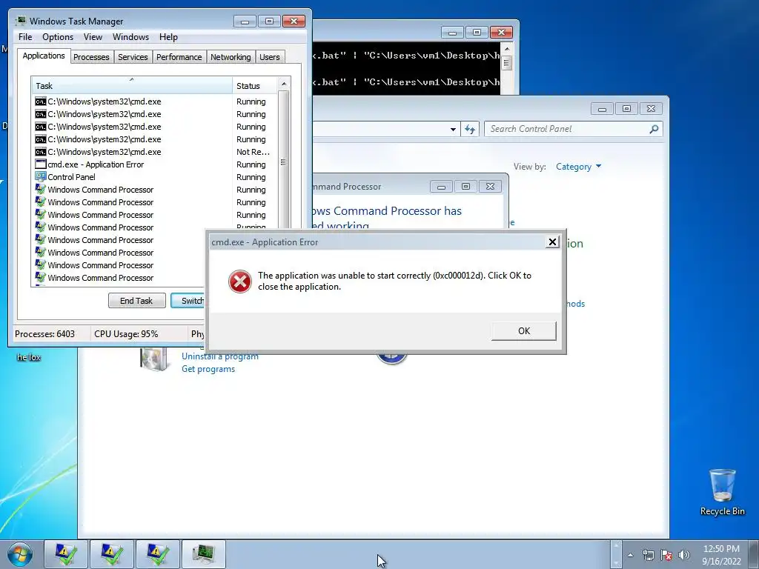759x569 pixels.
Task: Expand the Control Panel address bar dropdown
Action: (x=453, y=129)
